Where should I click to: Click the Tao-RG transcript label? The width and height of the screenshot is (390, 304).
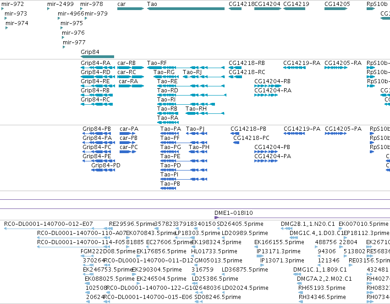pyautogui.click(x=164, y=72)
